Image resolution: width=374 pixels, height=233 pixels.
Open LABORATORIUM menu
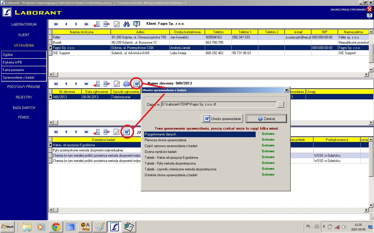pos(24,24)
